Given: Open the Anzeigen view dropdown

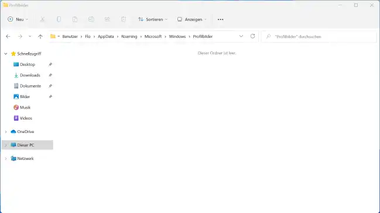Looking at the screenshot, I should point(191,19).
